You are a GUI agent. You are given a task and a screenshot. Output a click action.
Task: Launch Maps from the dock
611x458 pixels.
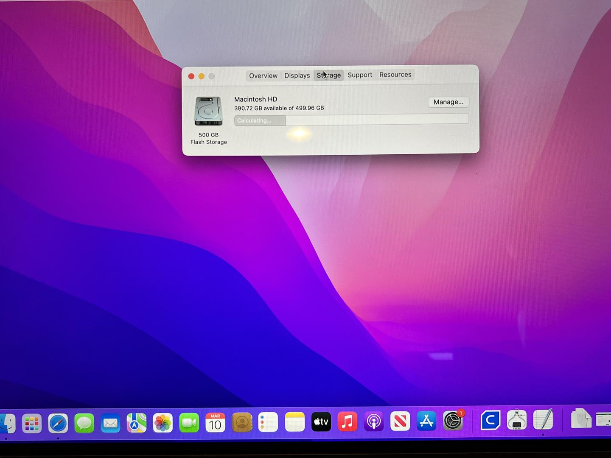click(x=137, y=423)
